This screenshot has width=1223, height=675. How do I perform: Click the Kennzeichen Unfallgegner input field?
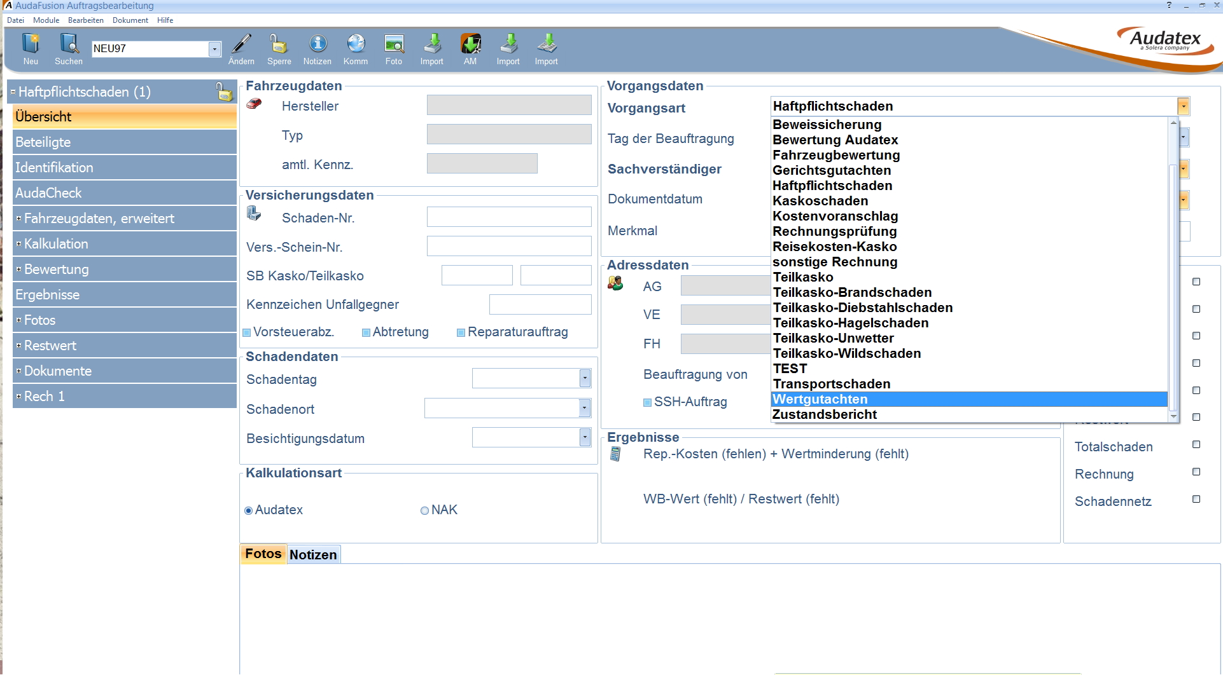tap(540, 304)
